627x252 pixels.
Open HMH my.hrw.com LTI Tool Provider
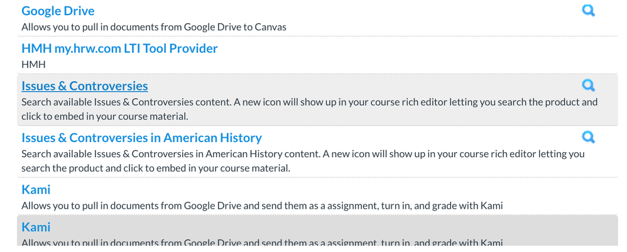[119, 48]
